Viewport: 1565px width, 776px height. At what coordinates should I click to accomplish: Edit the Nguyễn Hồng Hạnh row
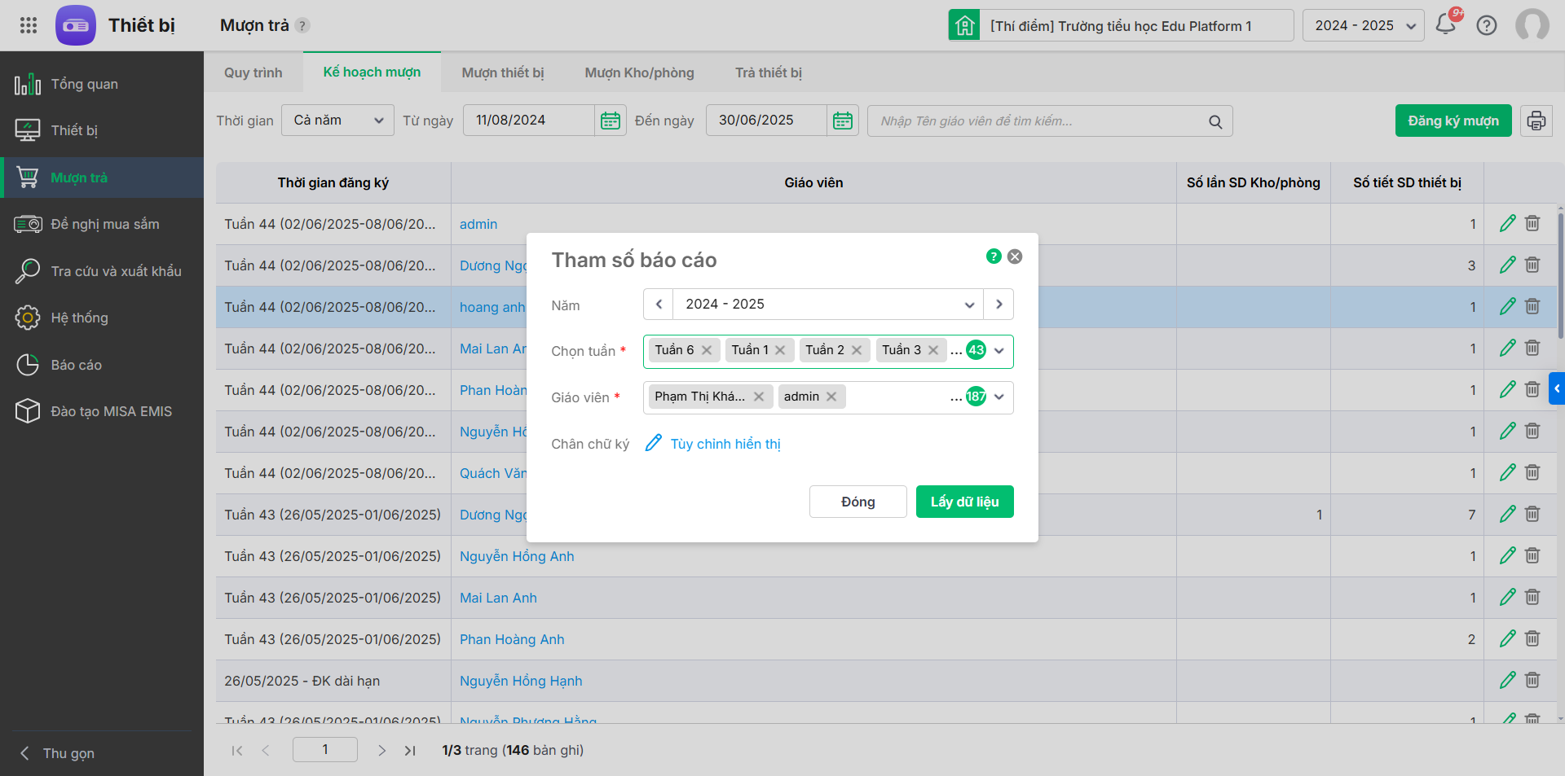(x=1508, y=680)
